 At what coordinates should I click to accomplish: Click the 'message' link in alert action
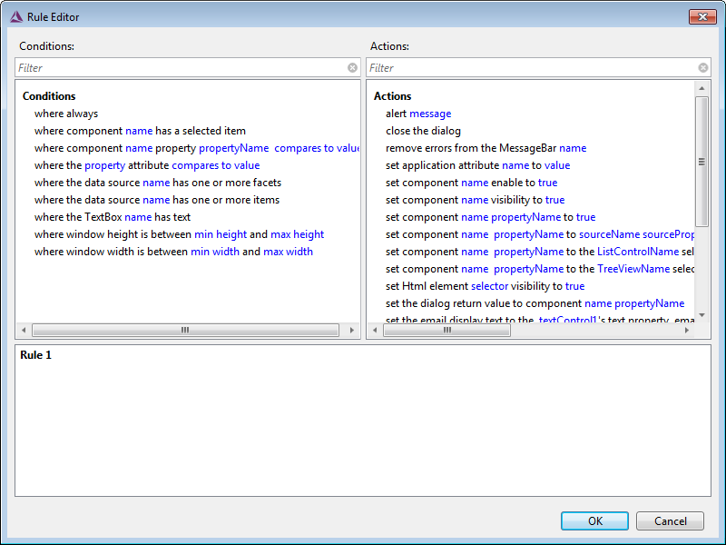click(430, 114)
